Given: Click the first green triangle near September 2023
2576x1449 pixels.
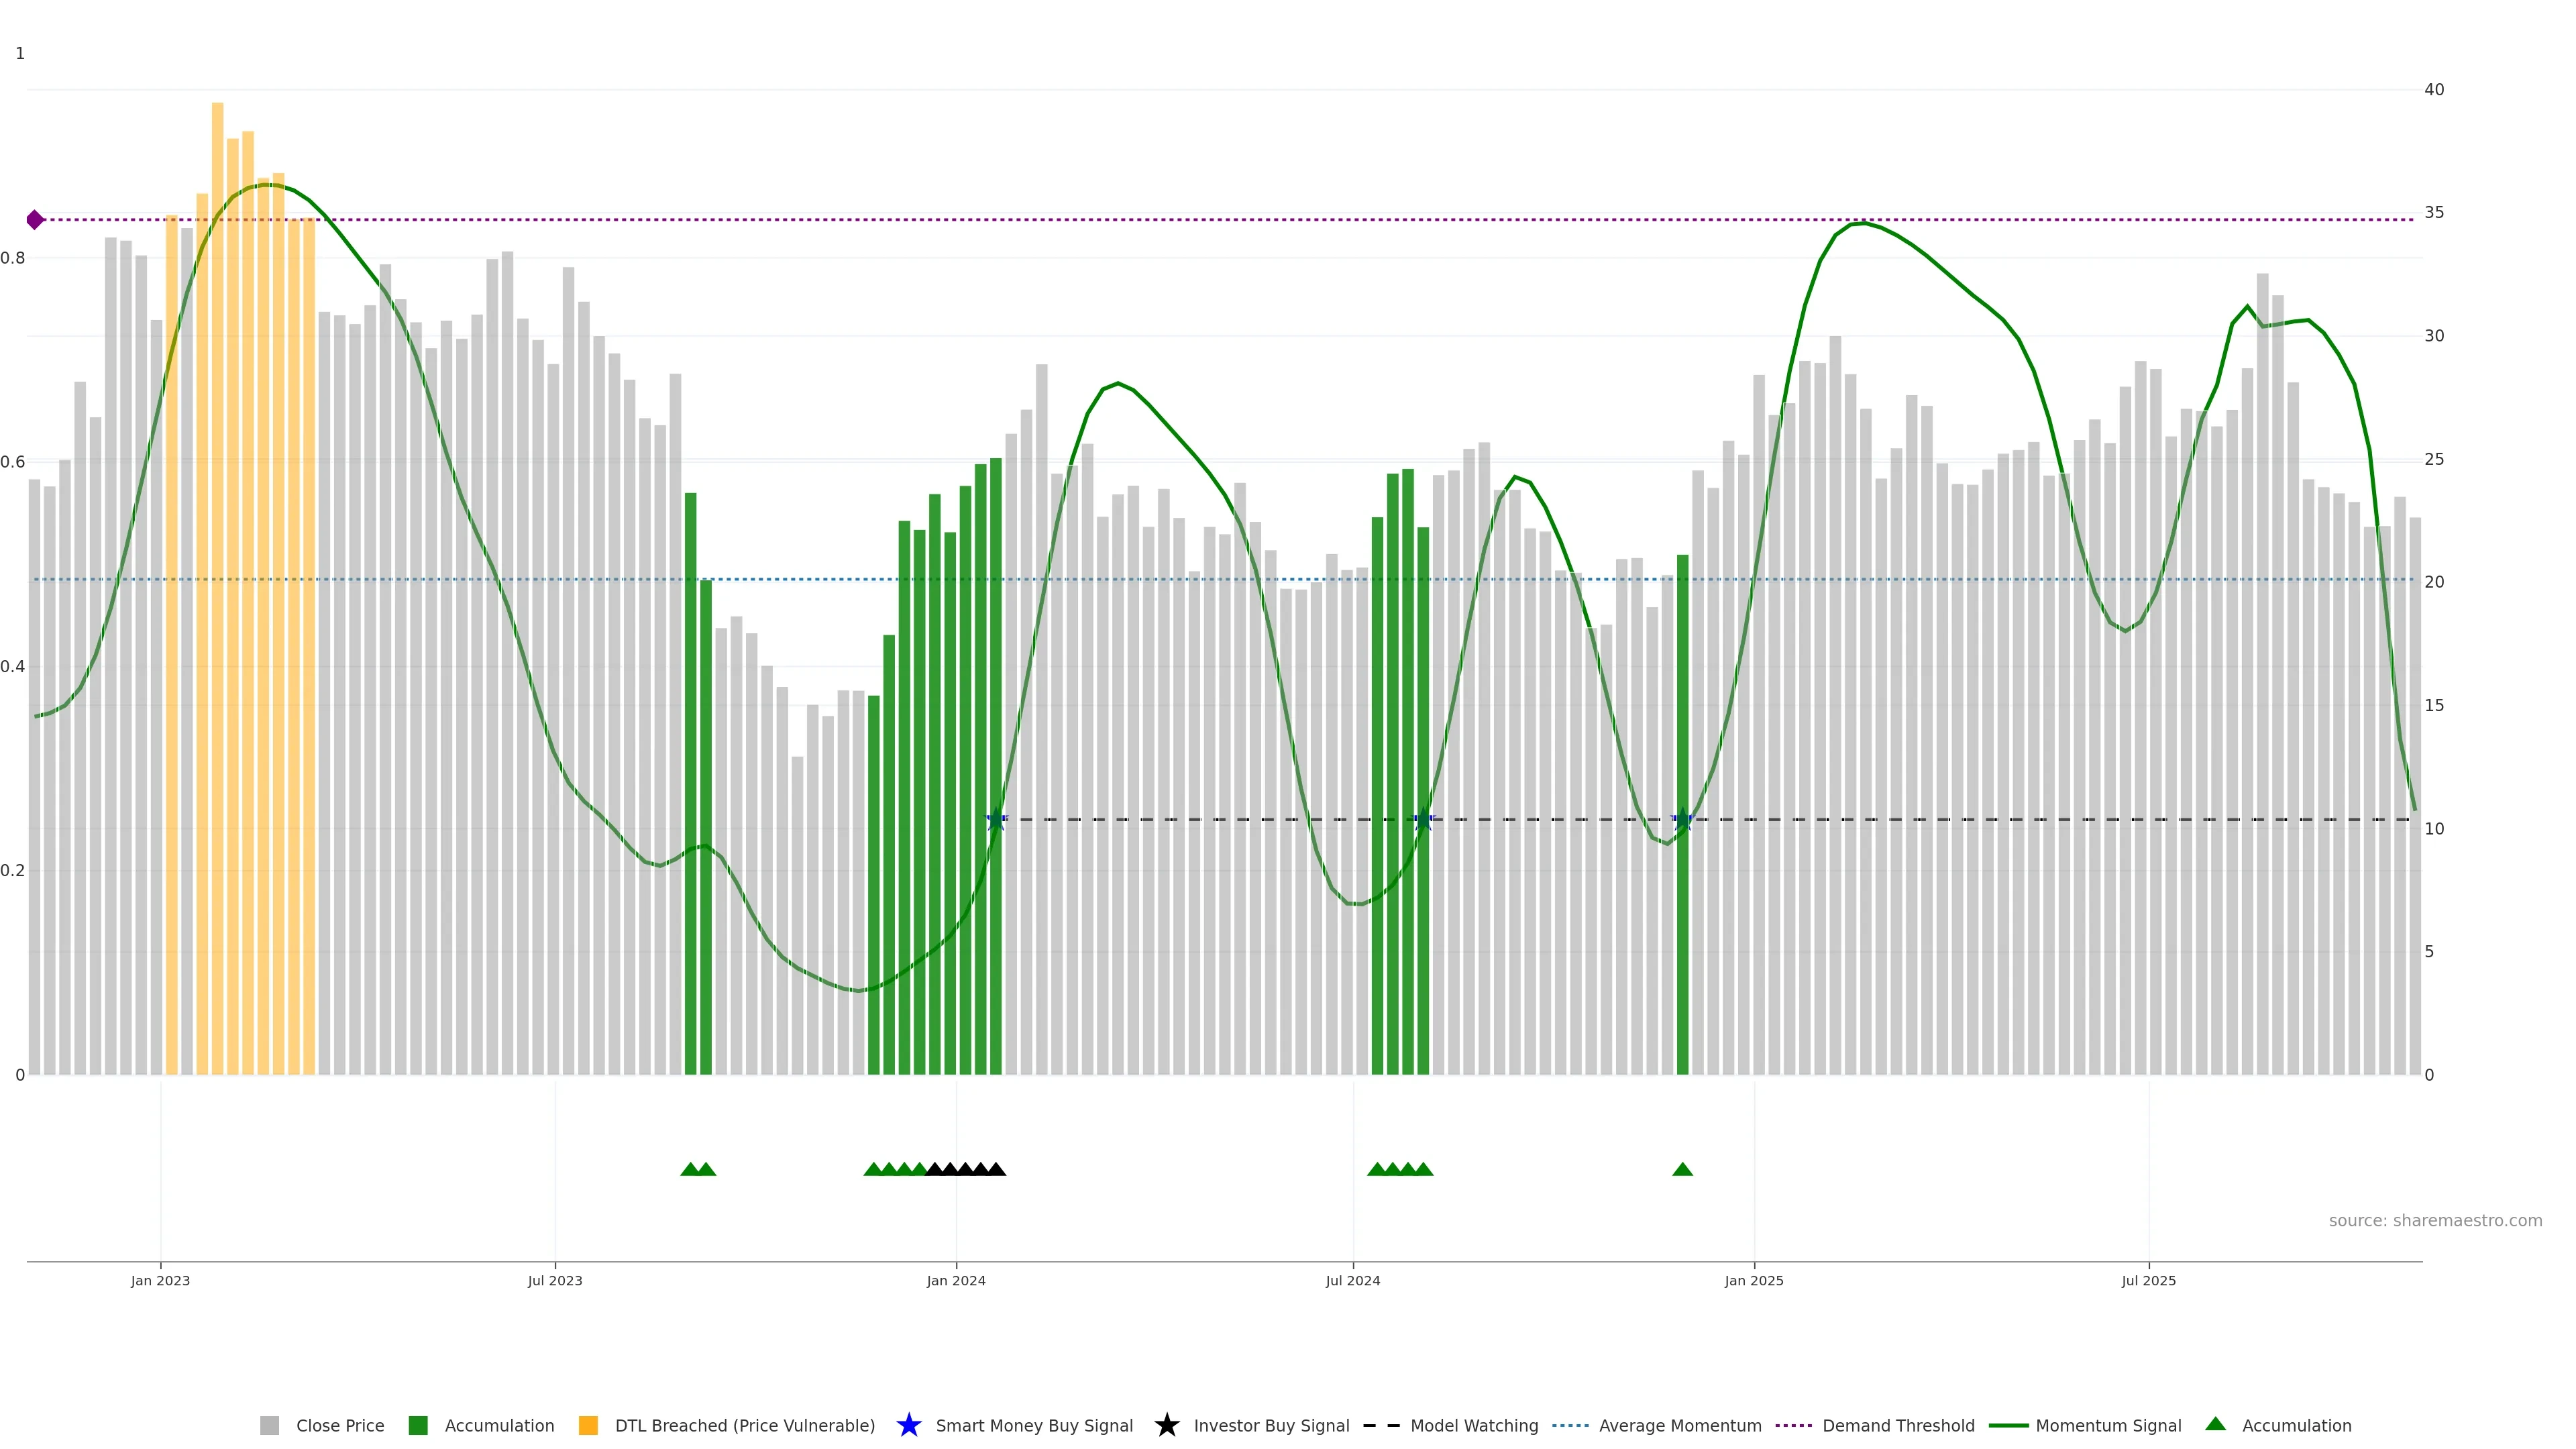Looking at the screenshot, I should point(690,1169).
